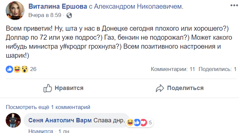Click the surprised Wow reaction icon on the post
The height and width of the screenshot is (133, 239).
[x=25, y=69]
